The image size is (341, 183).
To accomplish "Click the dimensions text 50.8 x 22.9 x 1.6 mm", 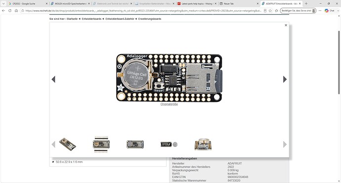I will (x=69, y=162).
